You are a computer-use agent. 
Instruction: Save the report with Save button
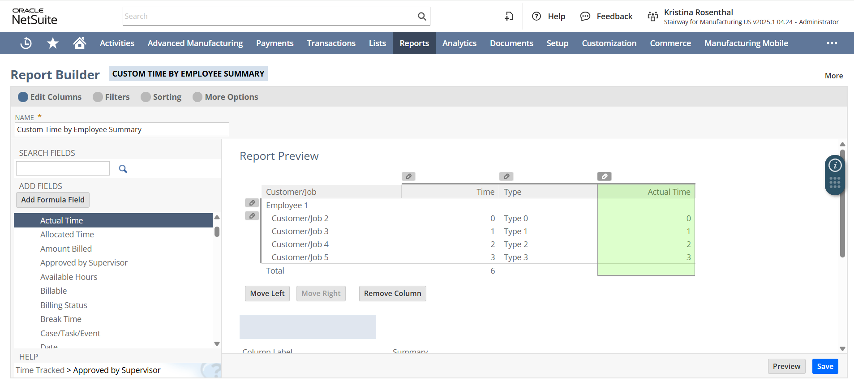825,366
